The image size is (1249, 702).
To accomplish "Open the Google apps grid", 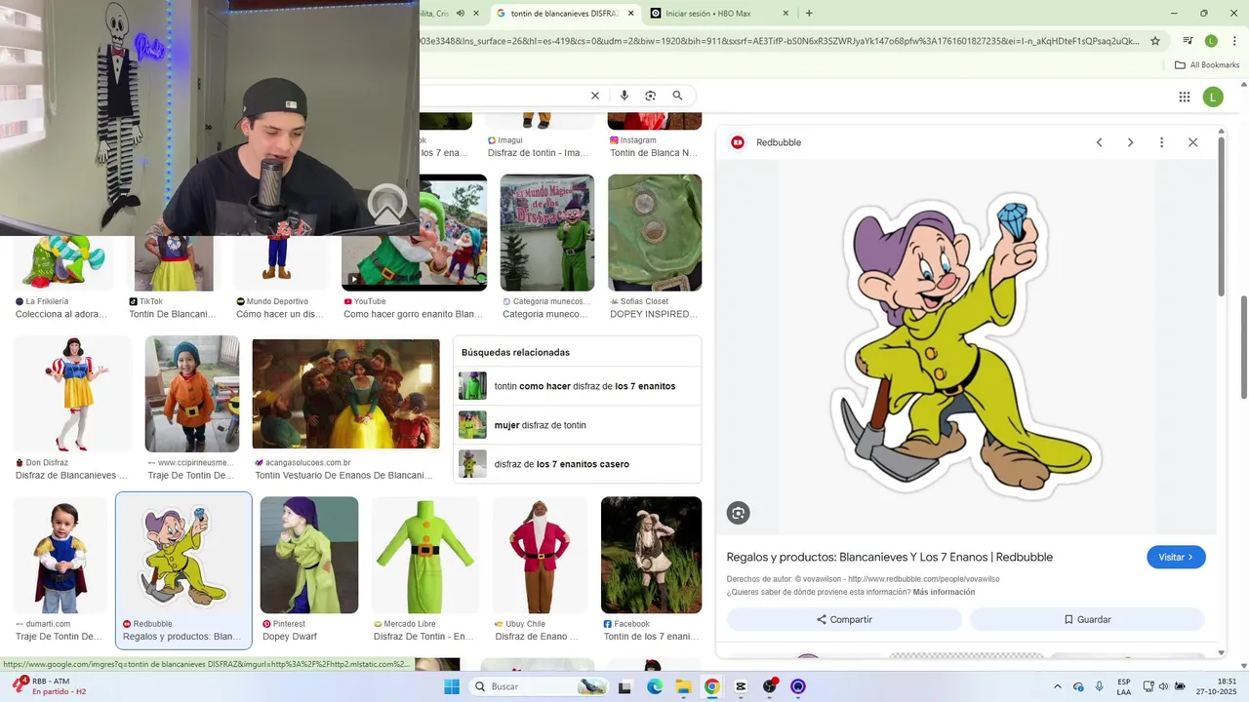I will [x=1185, y=97].
